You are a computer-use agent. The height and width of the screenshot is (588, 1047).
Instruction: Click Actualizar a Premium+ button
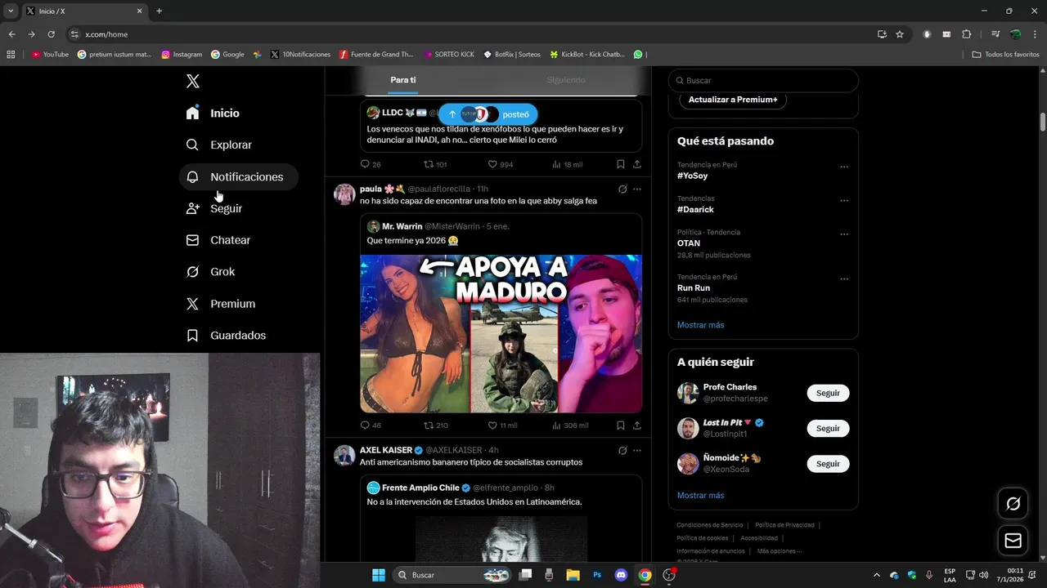733,100
